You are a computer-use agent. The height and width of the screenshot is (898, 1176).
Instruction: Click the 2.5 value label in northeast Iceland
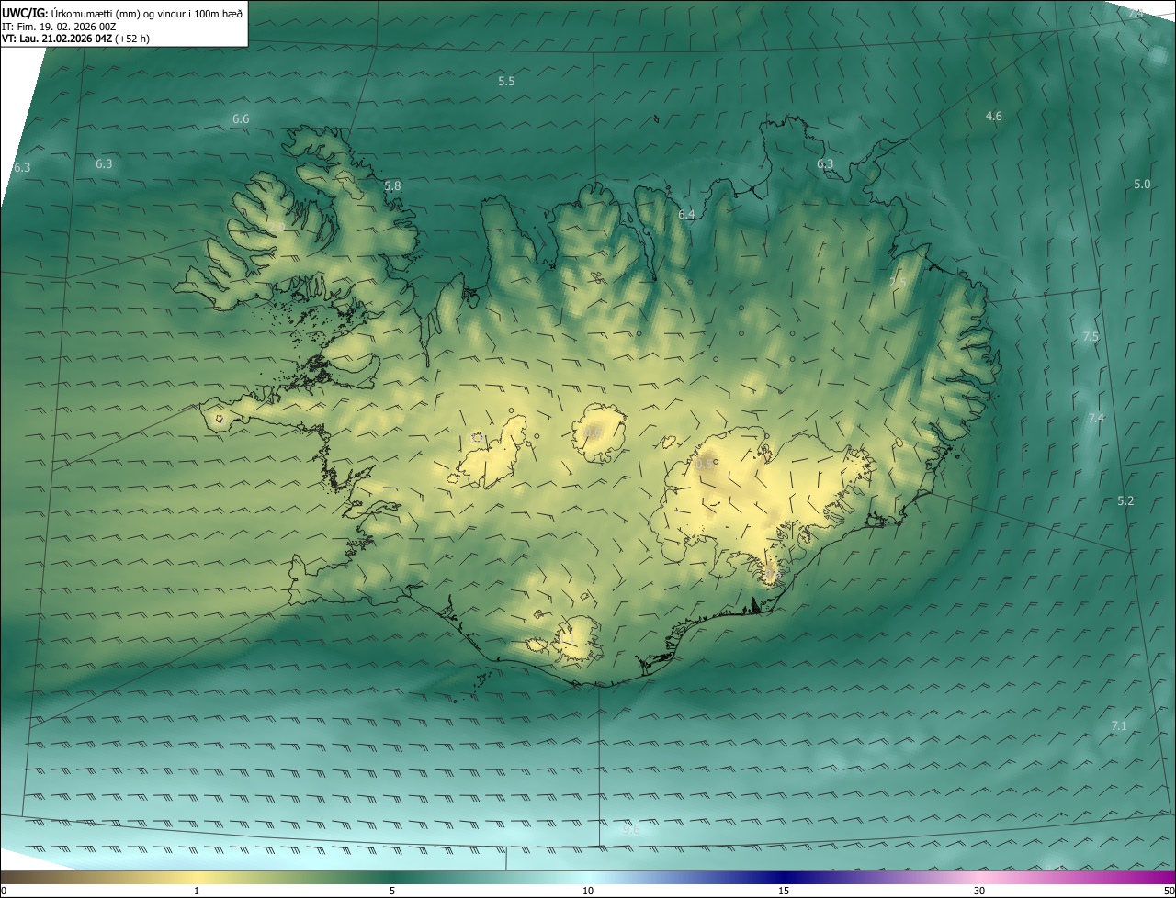tap(898, 283)
